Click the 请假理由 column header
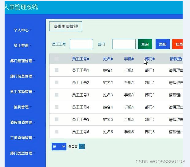The width and height of the screenshot is (190, 167). tap(176, 59)
